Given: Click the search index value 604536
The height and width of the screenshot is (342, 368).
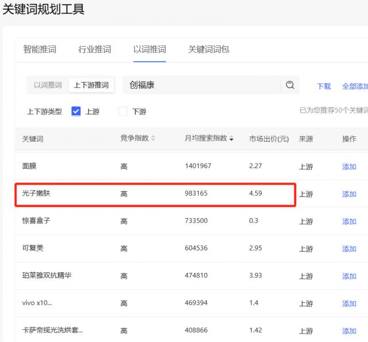Looking at the screenshot, I should [x=196, y=248].
